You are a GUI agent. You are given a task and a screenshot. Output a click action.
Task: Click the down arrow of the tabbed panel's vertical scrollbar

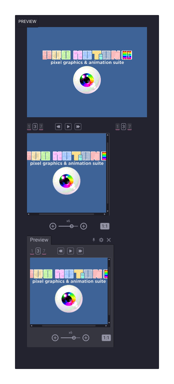click(109, 323)
